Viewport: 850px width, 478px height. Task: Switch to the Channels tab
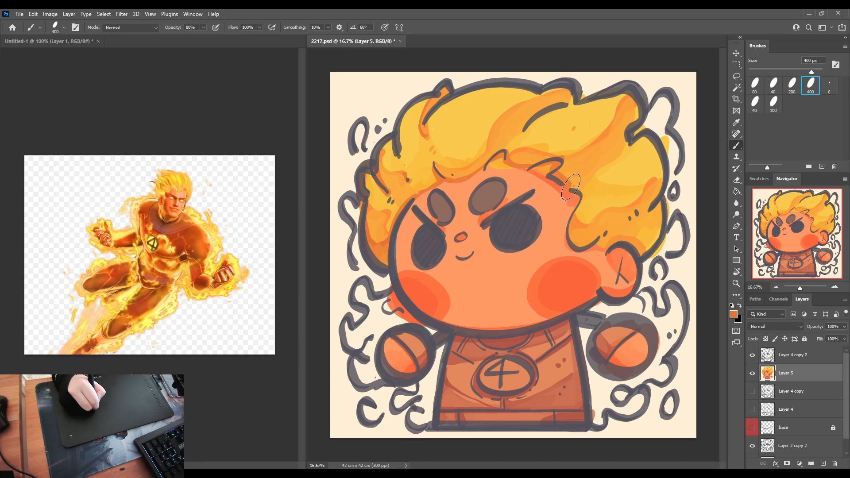778,299
